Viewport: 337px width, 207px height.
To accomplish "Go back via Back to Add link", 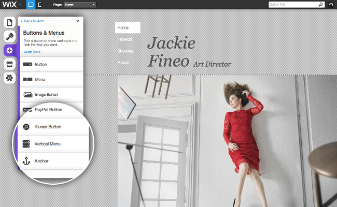I will click(32, 21).
